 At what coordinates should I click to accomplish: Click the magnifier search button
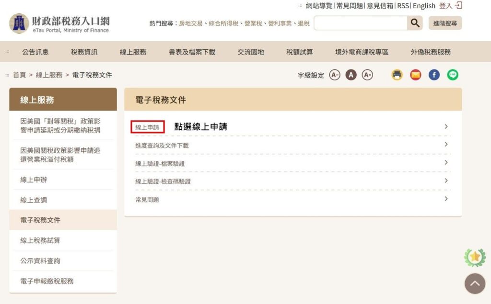(415, 23)
